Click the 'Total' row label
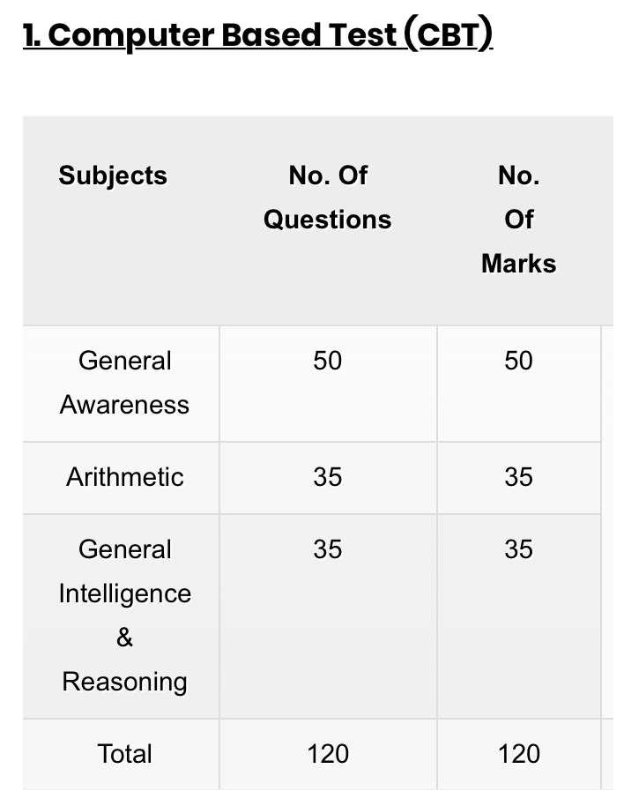Viewport: 624px width, 806px height. (124, 754)
